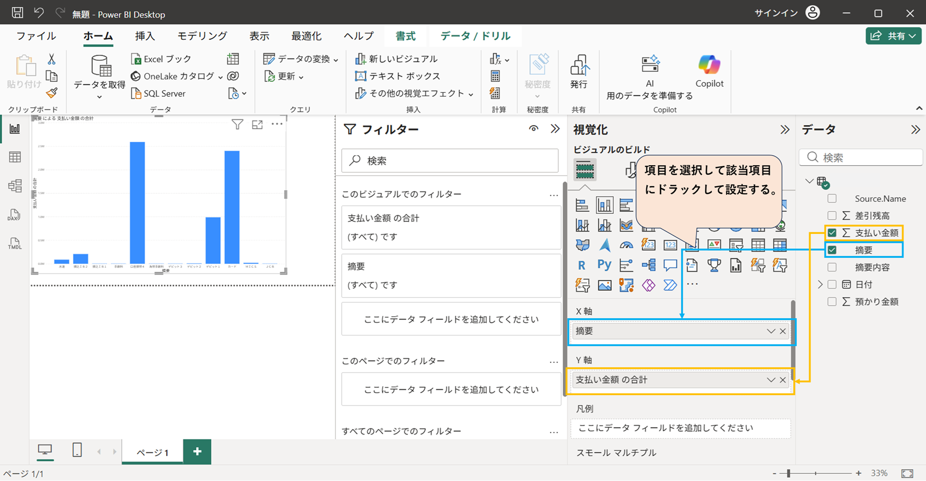The width and height of the screenshot is (926, 481).
Task: Open the Model view
Action: [x=15, y=186]
